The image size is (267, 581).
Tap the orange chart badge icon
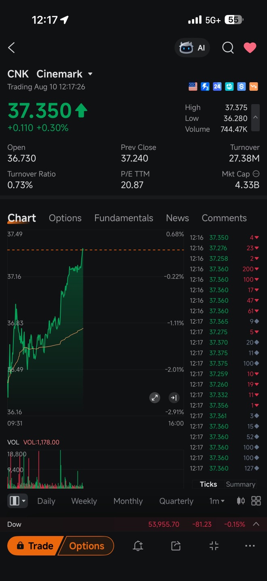click(x=254, y=86)
